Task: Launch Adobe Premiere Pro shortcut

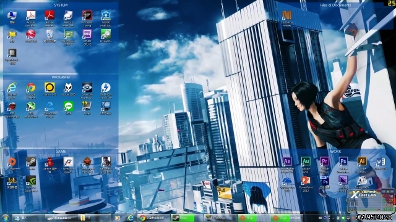Action: tap(324, 165)
